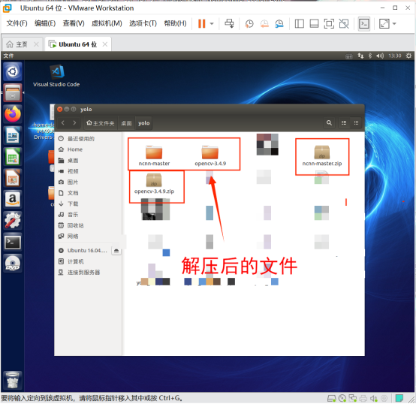
Task: Launch Firefox from the dock
Action: click(x=13, y=114)
